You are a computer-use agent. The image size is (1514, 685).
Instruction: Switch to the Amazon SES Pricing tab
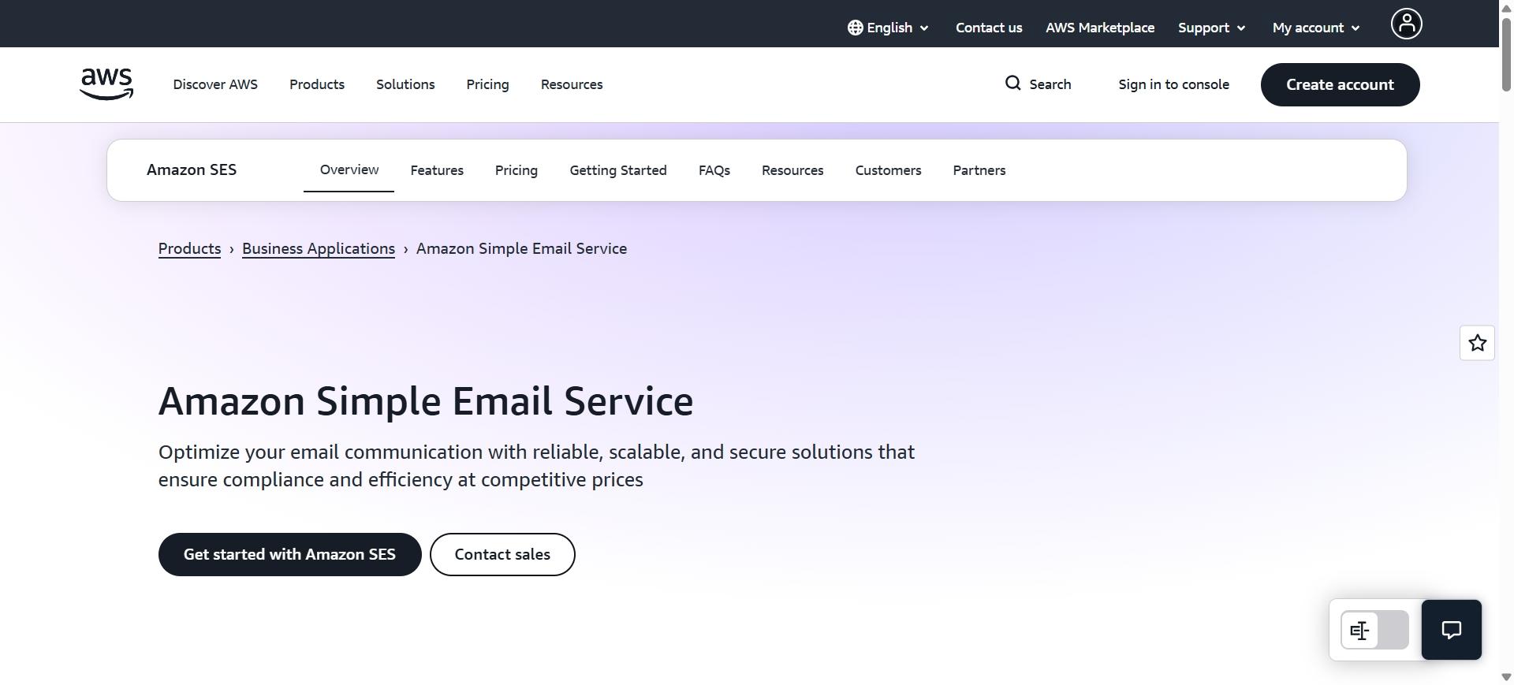[516, 170]
